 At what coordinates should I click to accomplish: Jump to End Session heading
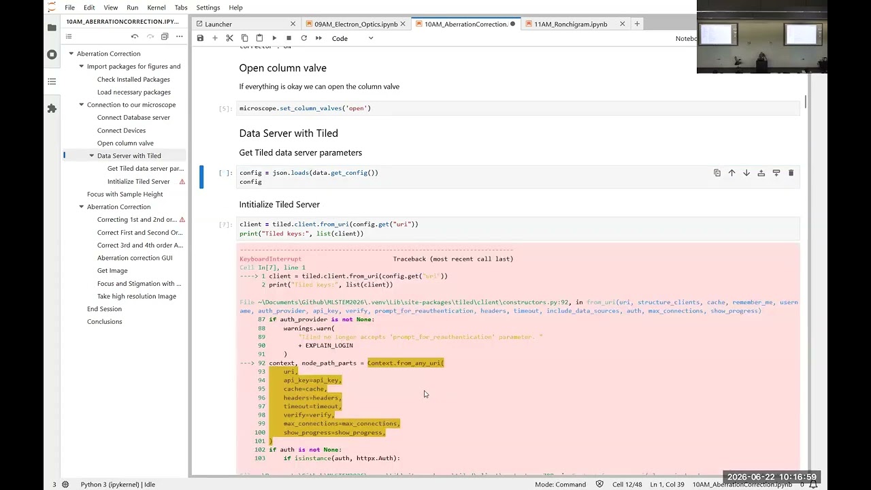[104, 309]
